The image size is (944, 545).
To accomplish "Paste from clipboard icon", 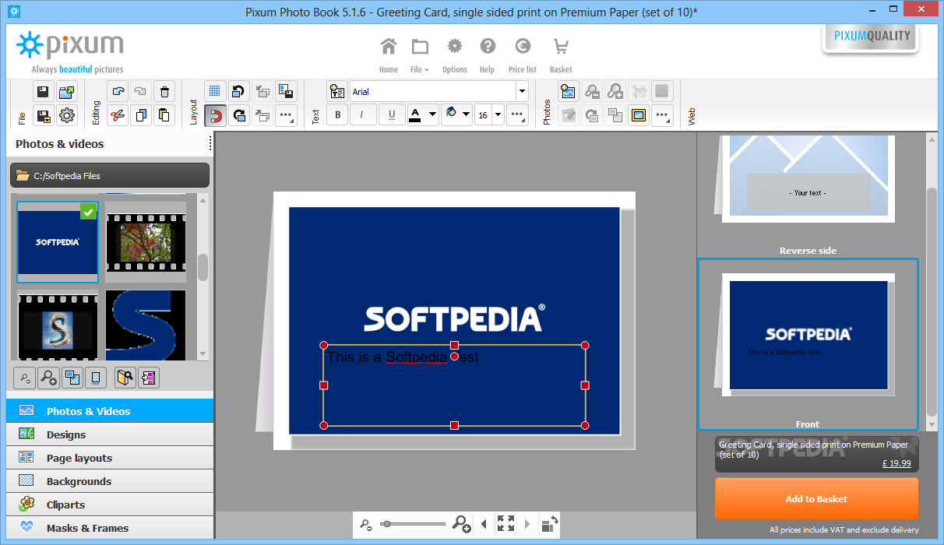I will pos(164,116).
